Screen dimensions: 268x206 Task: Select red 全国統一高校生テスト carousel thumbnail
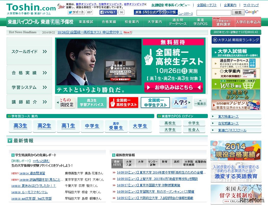pos(124,102)
